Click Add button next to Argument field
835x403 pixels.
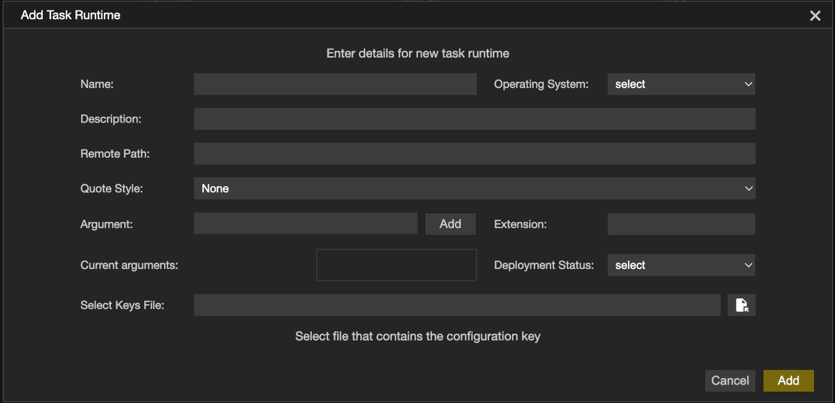450,224
